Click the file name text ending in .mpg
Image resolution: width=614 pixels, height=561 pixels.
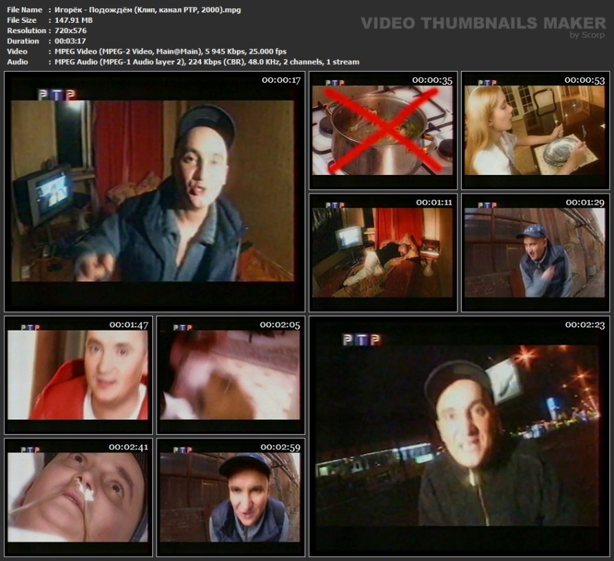point(147,10)
